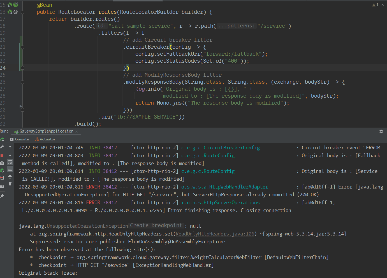This screenshot has width=387, height=278.
Task: Click the GatewaySampleApplication Spring run icon
Action: point(17,131)
